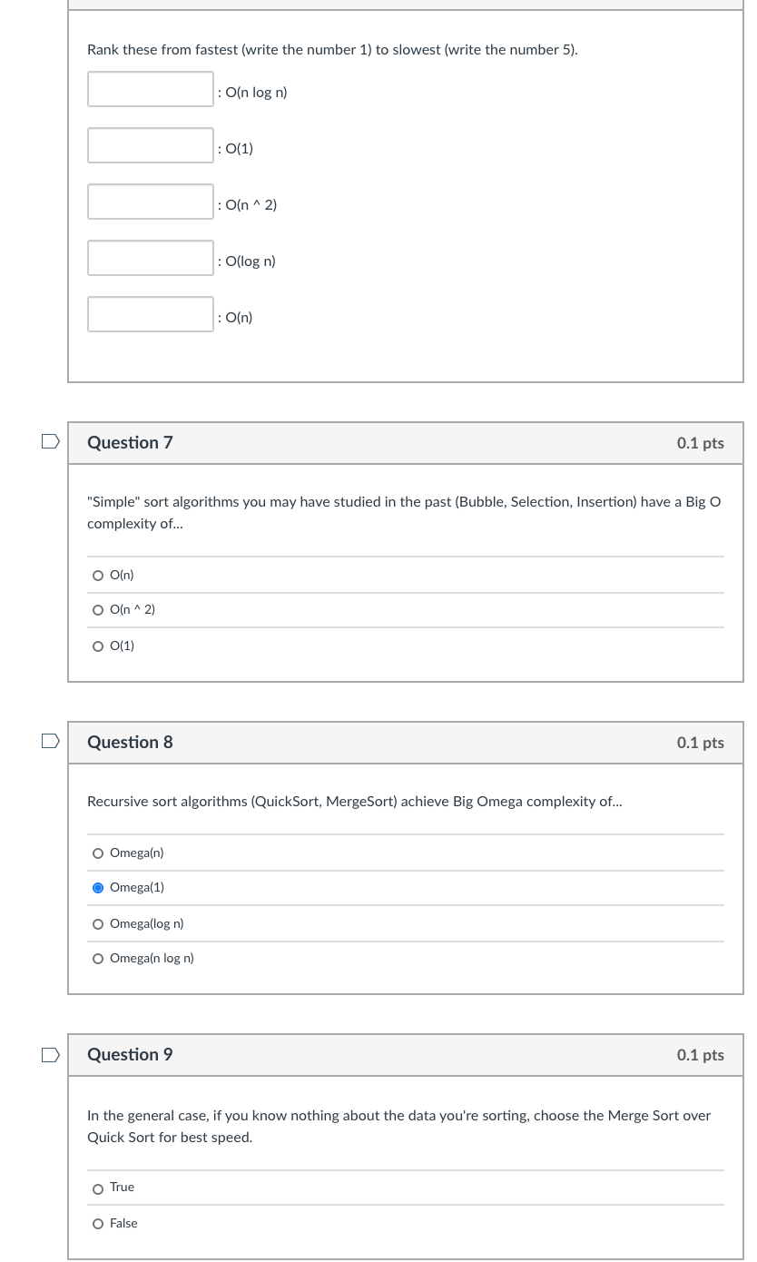Choose the O(1) answer in Question 7
This screenshot has width=757, height=1262.
(x=98, y=646)
